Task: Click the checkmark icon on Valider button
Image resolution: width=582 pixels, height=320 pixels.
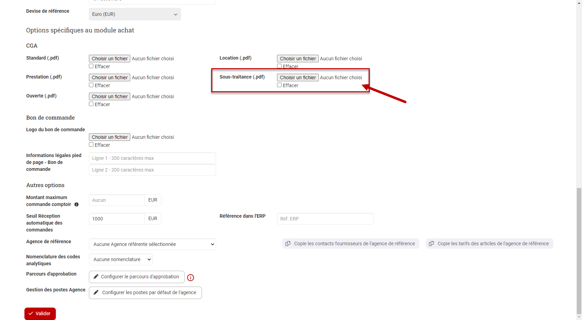Action: tap(31, 313)
